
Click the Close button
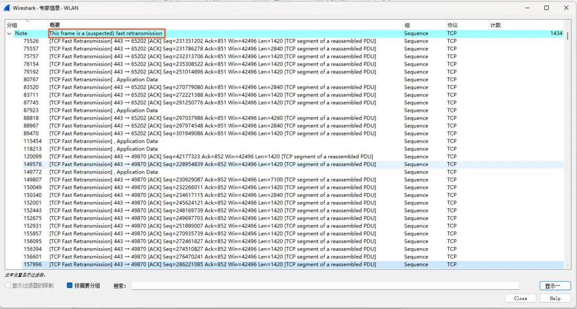point(520,299)
